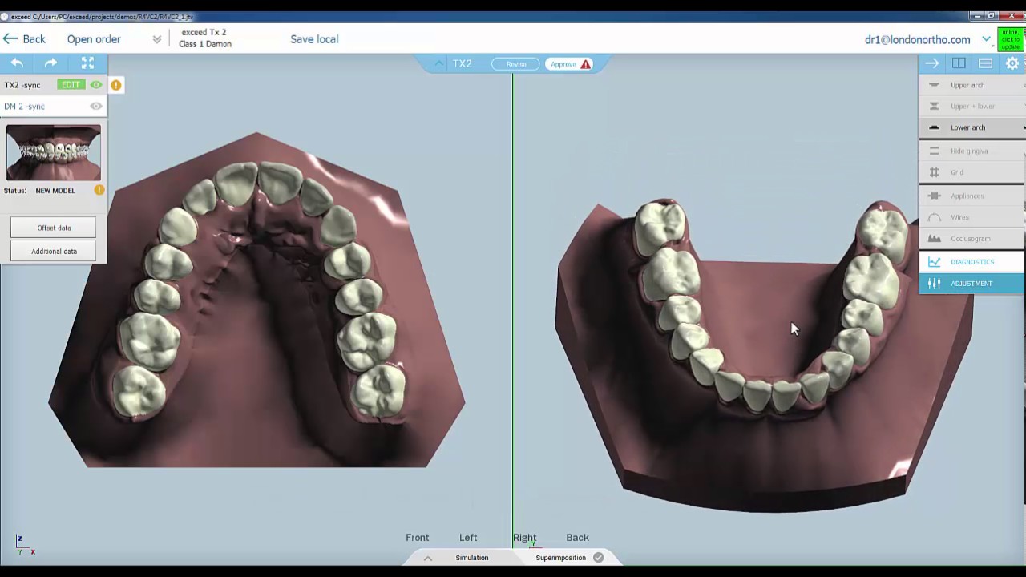Click the Upper + lower icon

(934, 106)
